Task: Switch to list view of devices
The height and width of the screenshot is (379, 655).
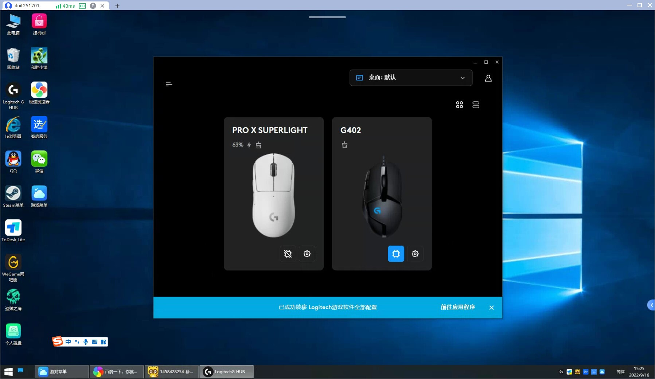Action: pyautogui.click(x=476, y=105)
